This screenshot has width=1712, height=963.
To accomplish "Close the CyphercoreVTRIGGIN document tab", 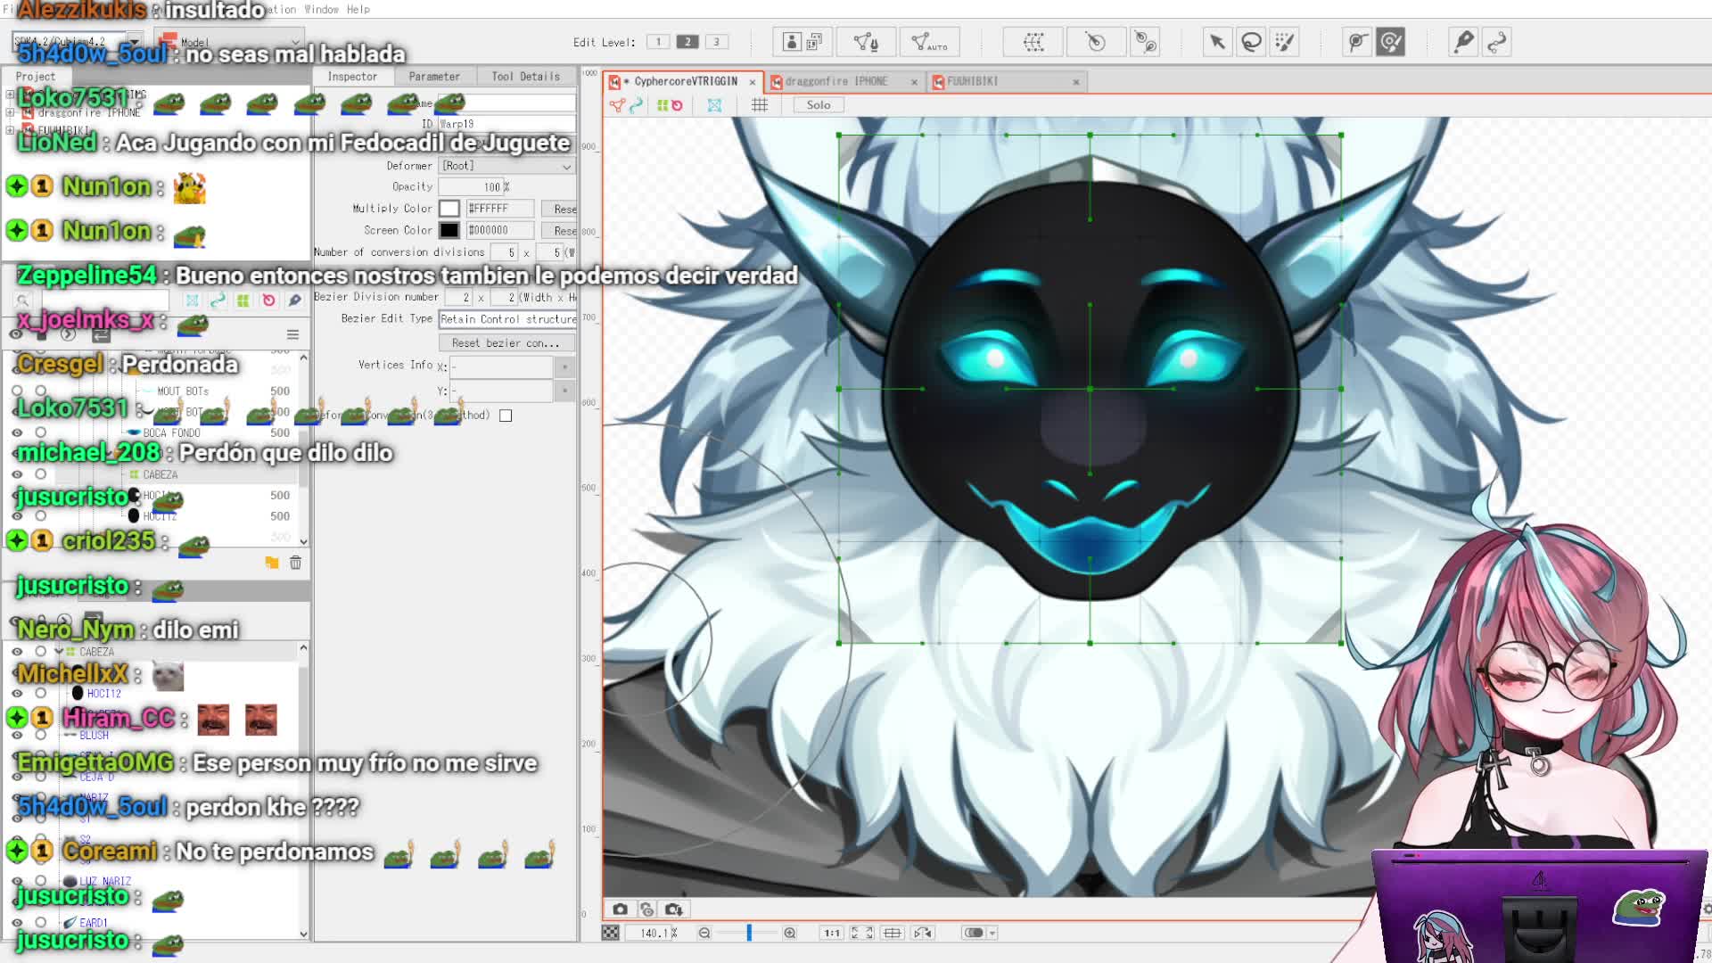I will click(753, 82).
